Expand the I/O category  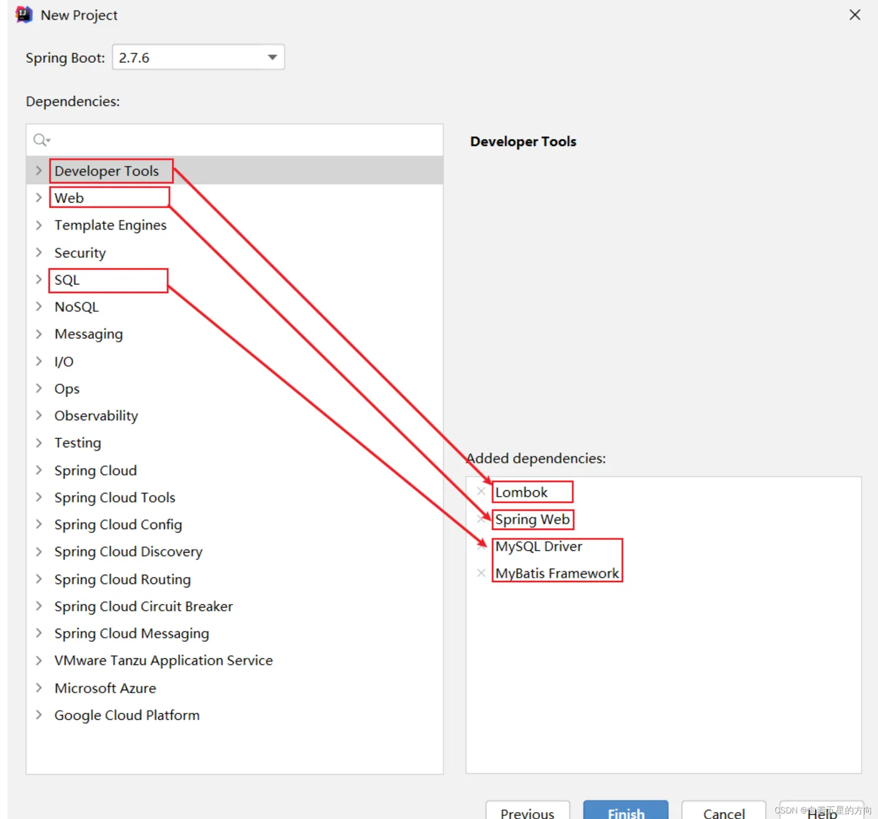coord(39,361)
